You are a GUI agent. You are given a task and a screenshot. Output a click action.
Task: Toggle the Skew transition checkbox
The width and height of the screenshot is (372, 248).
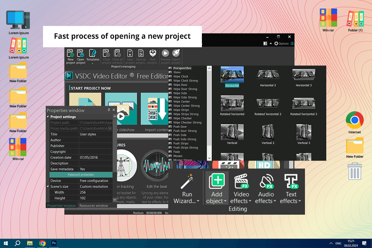tap(170, 72)
